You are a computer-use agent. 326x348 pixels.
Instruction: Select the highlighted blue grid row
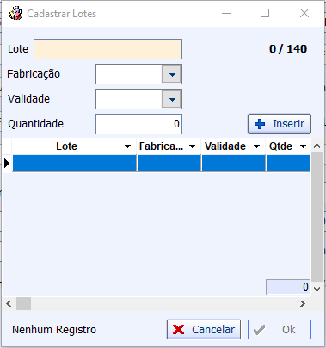tap(161, 164)
